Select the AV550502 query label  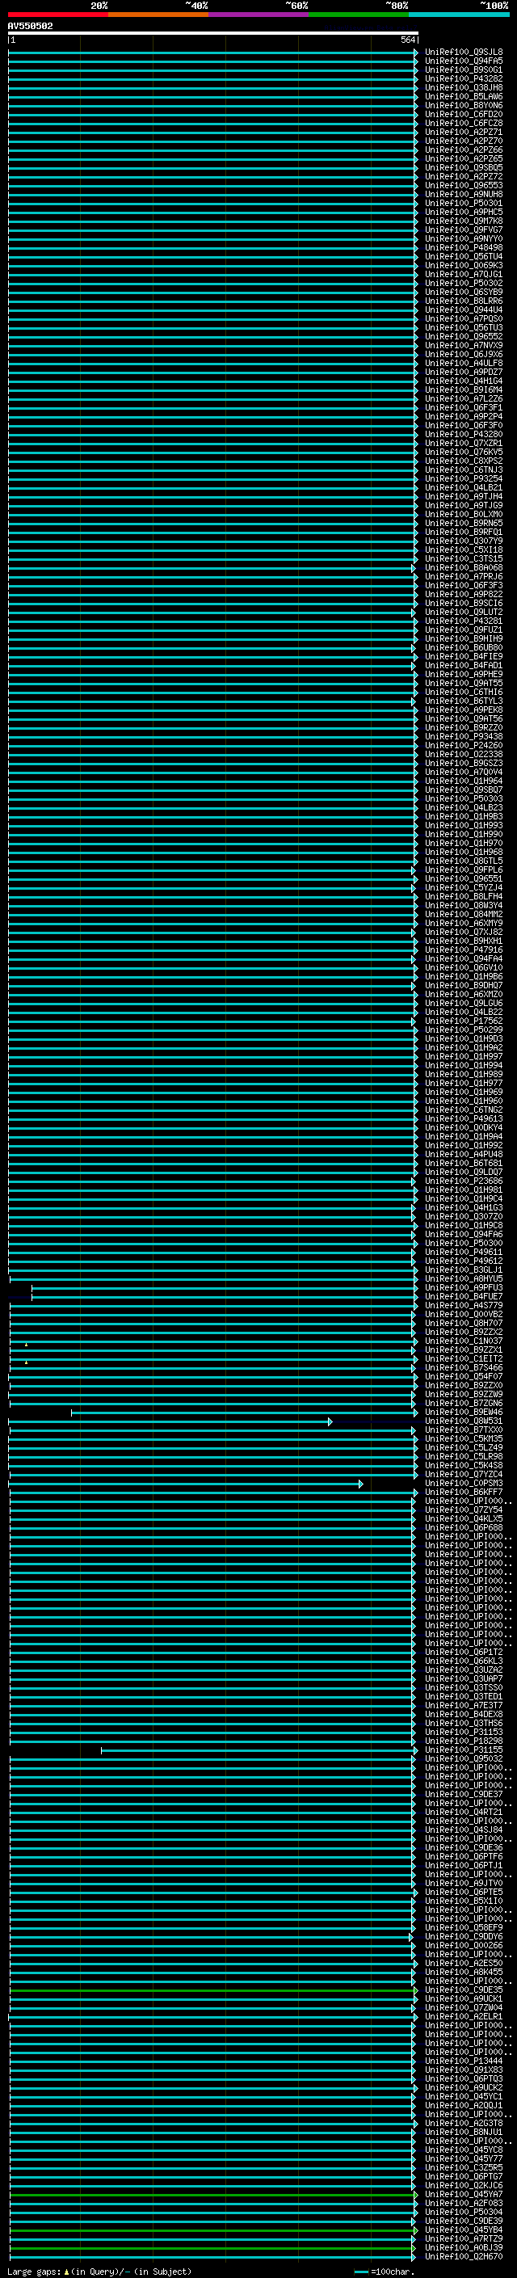tap(30, 27)
